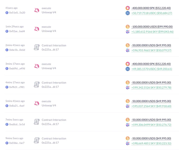Click Ethereum icon beside 0x036e...fae7
The image size is (179, 150).
tap(7, 143)
